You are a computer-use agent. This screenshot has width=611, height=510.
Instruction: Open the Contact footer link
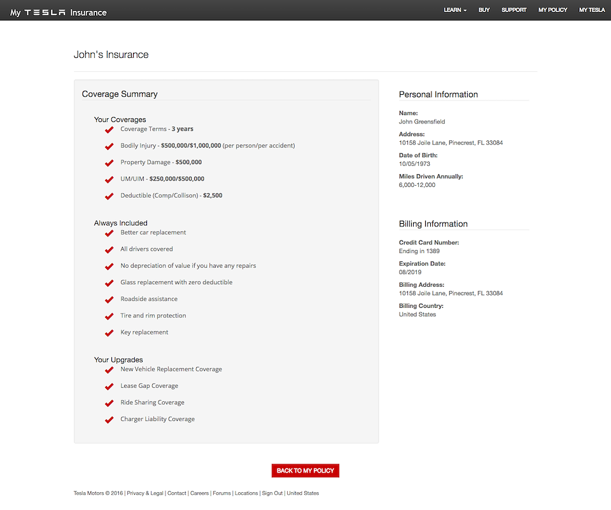177,493
